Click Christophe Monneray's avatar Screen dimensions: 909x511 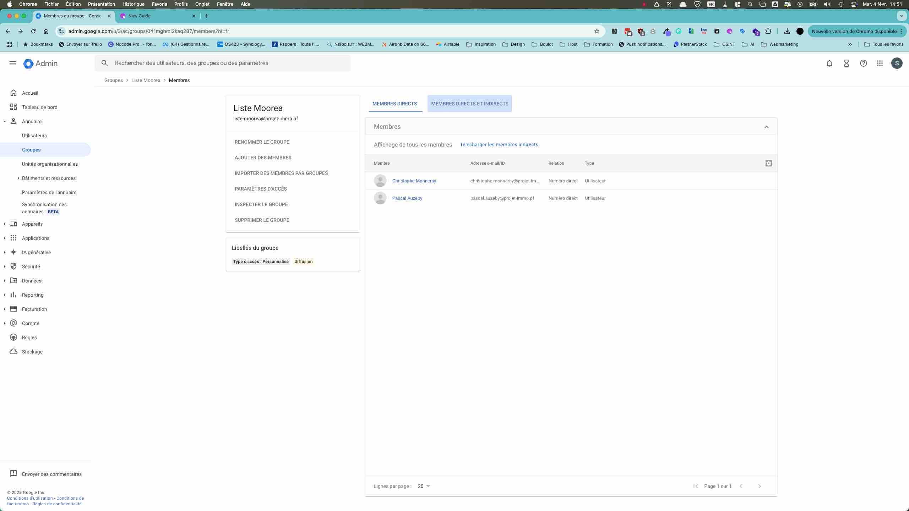[380, 181]
